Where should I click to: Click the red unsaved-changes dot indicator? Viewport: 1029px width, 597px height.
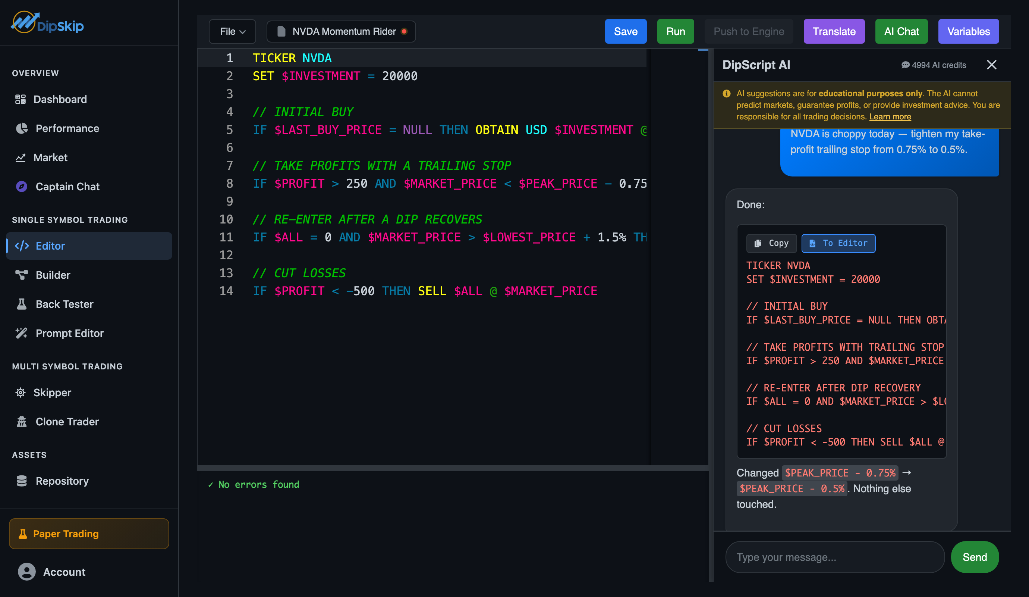tap(404, 31)
